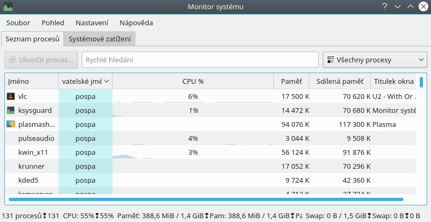Sort processes by CPU % column

(x=193, y=81)
